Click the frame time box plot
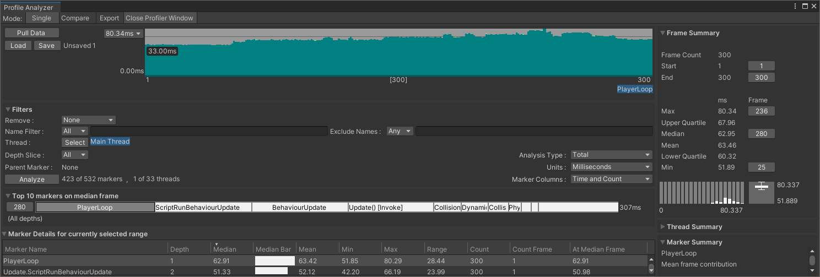 point(762,193)
